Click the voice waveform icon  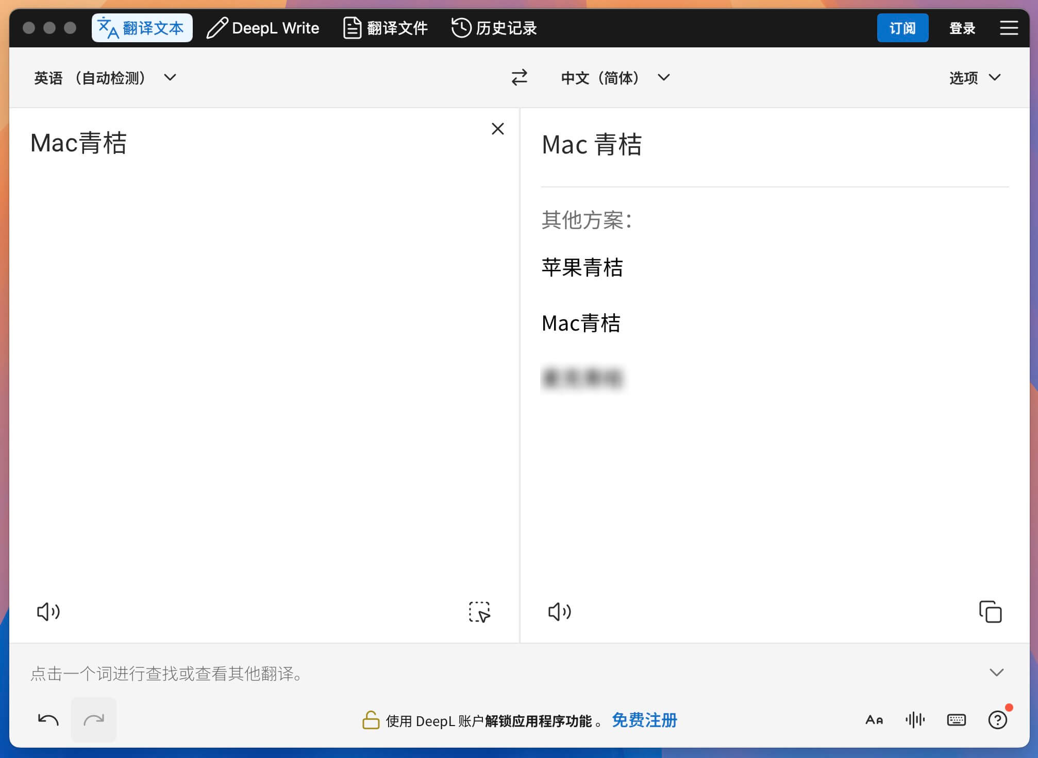click(x=915, y=720)
